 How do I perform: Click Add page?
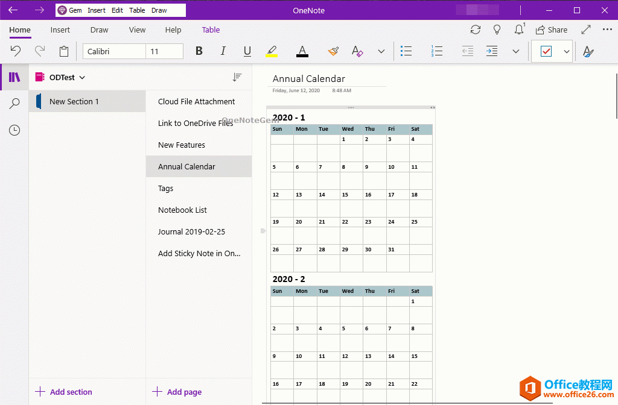176,392
